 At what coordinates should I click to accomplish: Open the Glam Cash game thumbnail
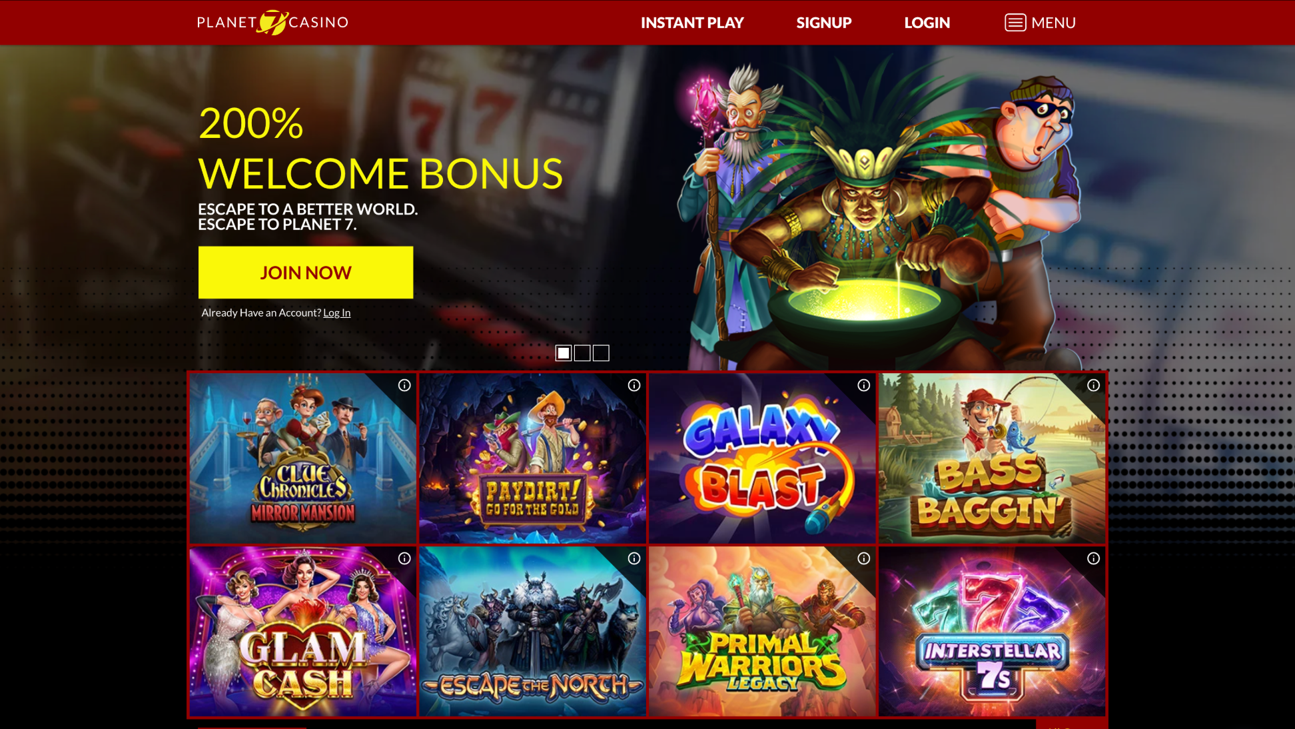coord(303,632)
